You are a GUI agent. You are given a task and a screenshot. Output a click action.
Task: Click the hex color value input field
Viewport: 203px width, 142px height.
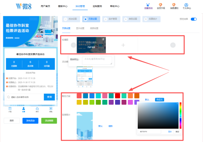tap(150, 132)
